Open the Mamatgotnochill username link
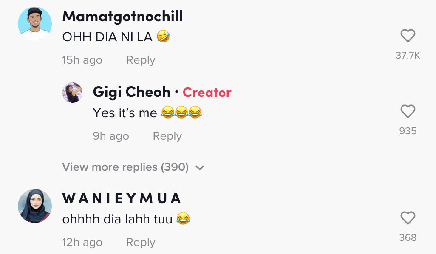 [122, 17]
